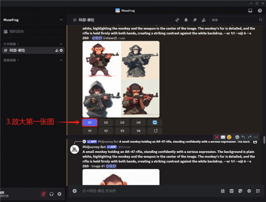Open the threads icon in channel header
The width and height of the screenshot is (266, 202).
pos(177,20)
